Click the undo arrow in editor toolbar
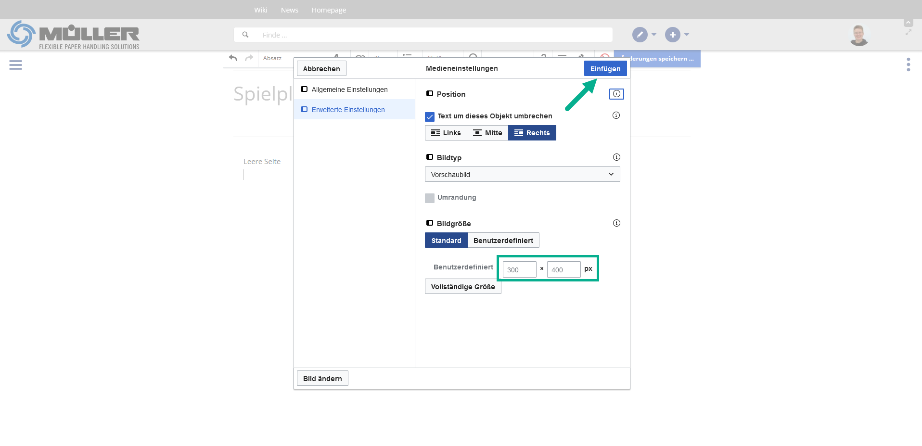Viewport: 922px width, 446px height. point(233,58)
